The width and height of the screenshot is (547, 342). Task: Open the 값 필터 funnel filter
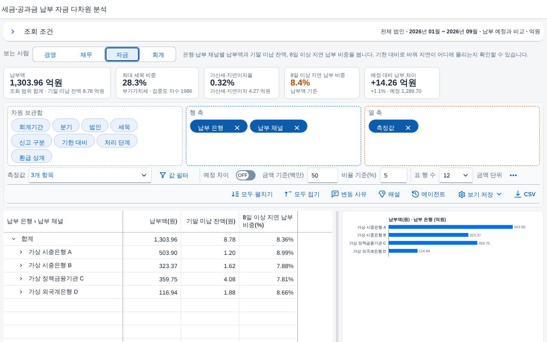point(174,175)
